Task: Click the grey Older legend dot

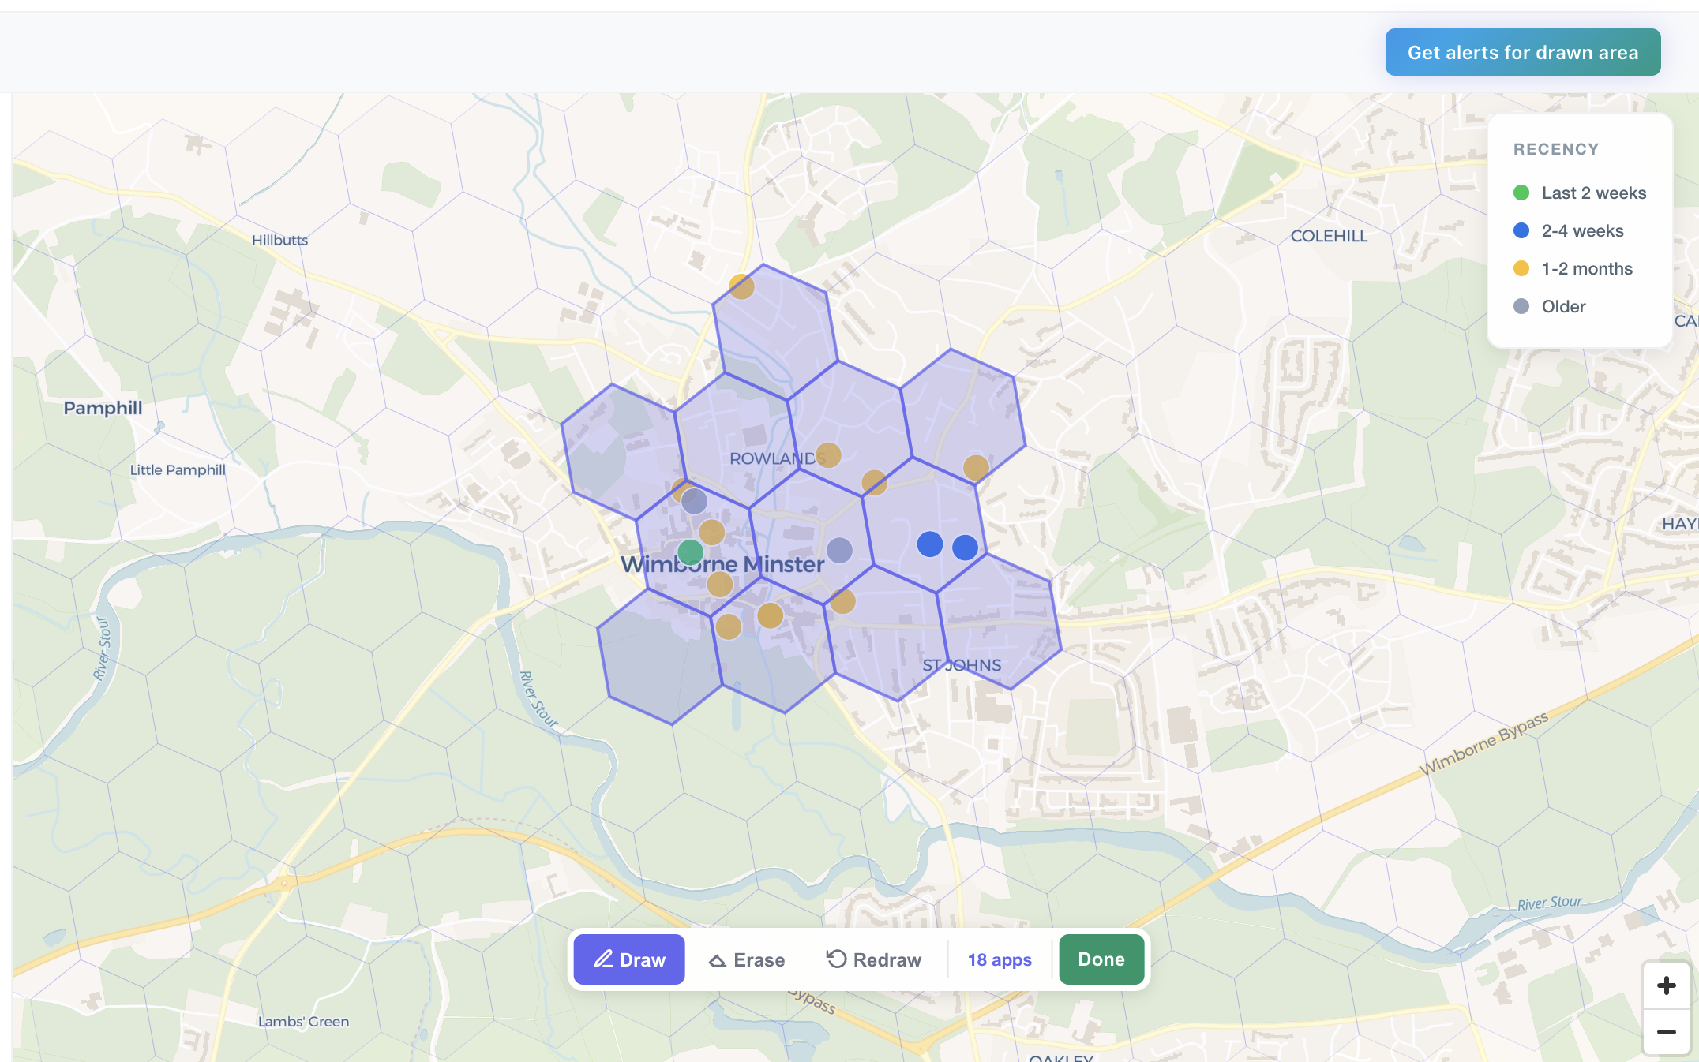Action: (x=1521, y=306)
